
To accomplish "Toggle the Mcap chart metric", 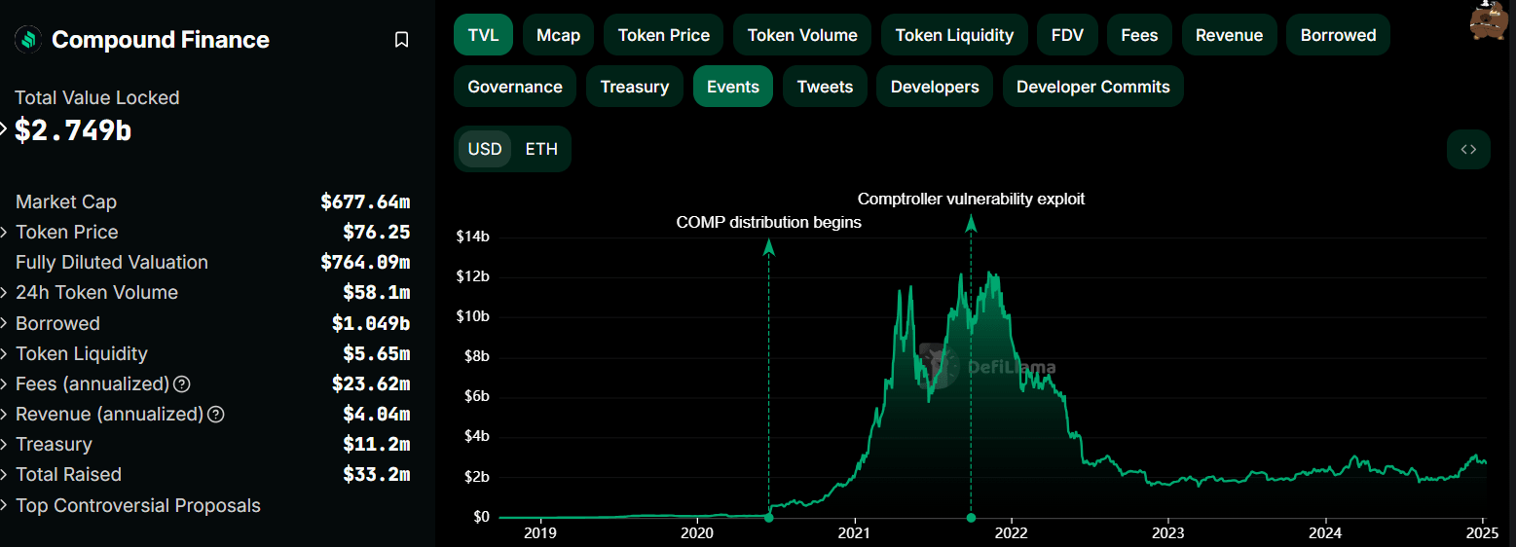I will coord(558,35).
